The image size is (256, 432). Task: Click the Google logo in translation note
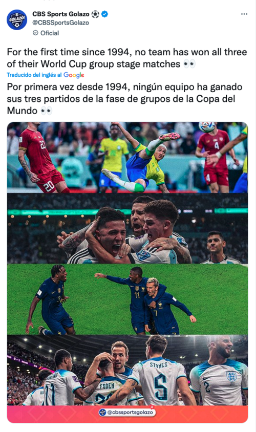coord(74,75)
